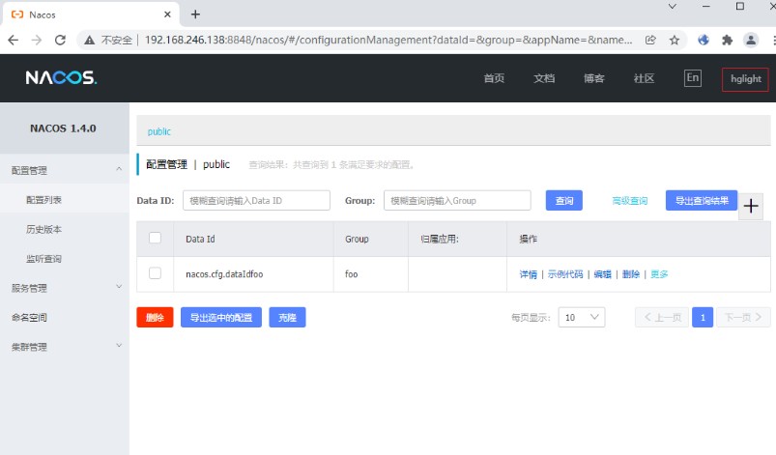The image size is (776, 455).
Task: Expand the 服务管理 sidebar section
Action: (119, 287)
